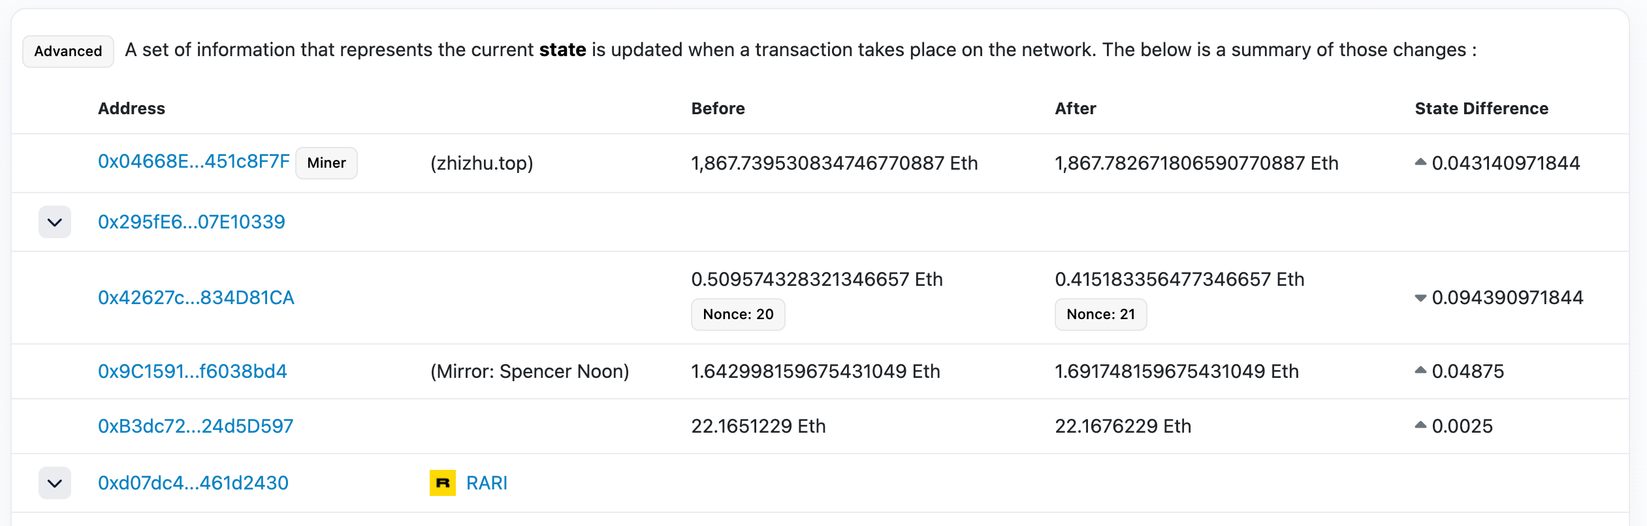Open address 0xd07dc4...461d2430
1647x526 pixels.
pyautogui.click(x=193, y=483)
